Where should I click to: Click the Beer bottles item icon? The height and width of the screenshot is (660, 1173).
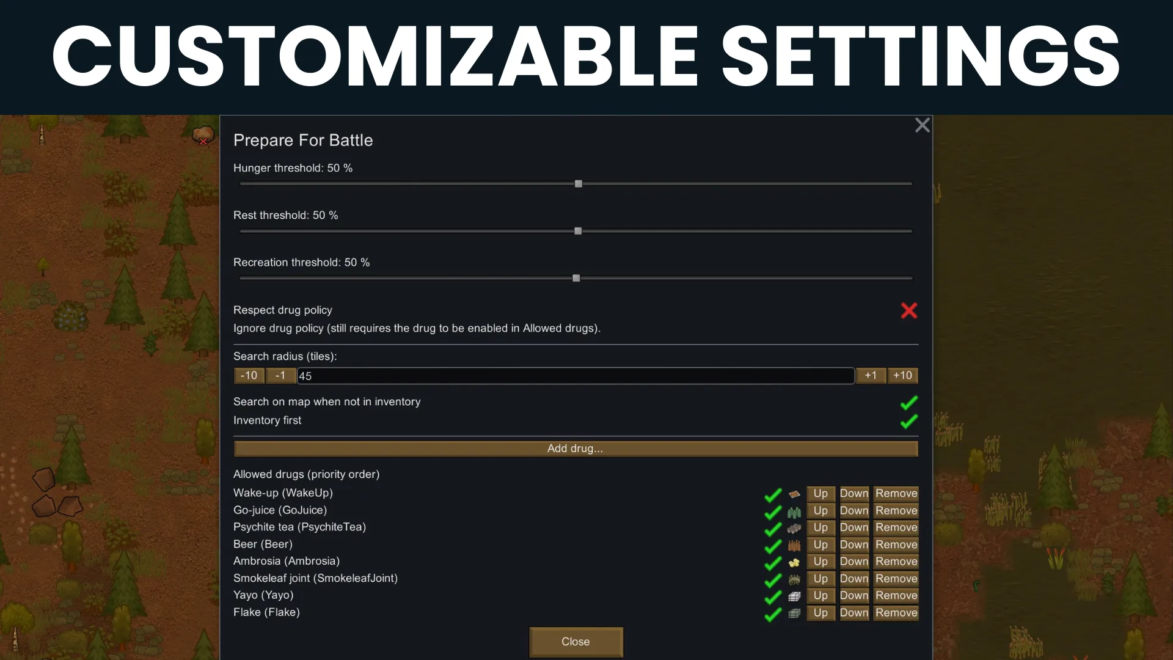coord(794,545)
